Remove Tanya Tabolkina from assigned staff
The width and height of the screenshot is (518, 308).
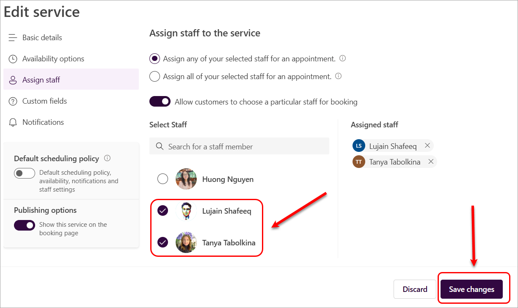coord(431,162)
